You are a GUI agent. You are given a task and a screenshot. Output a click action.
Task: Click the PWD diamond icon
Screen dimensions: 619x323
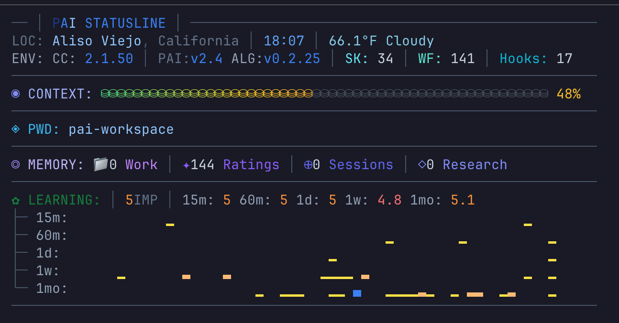point(16,129)
